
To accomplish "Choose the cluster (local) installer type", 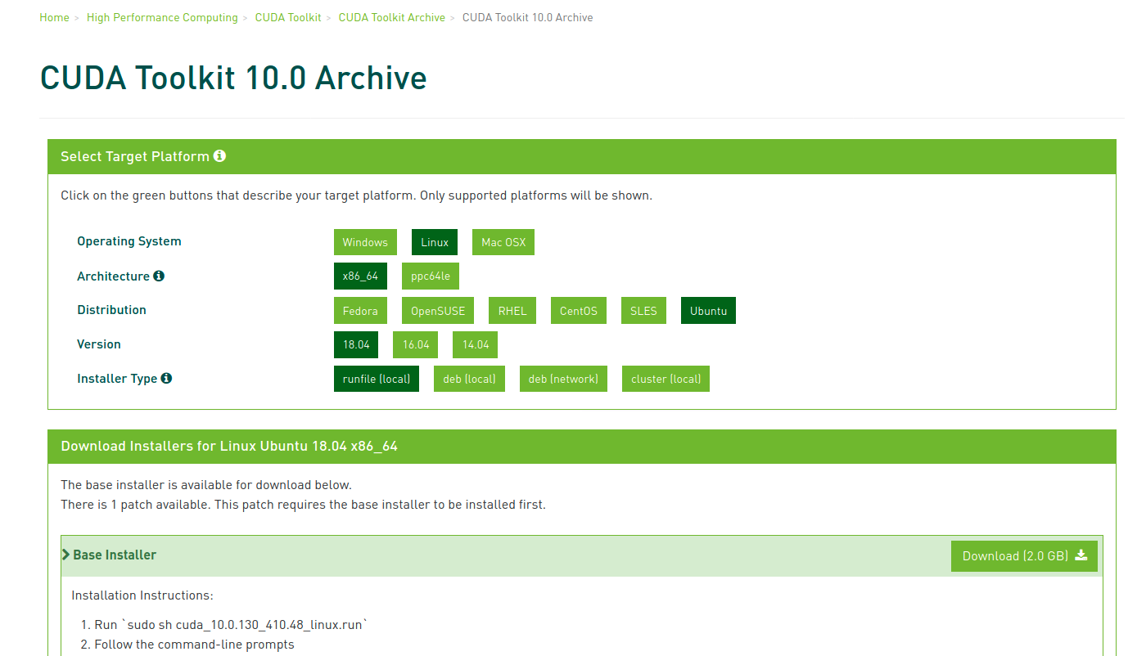I will 666,379.
